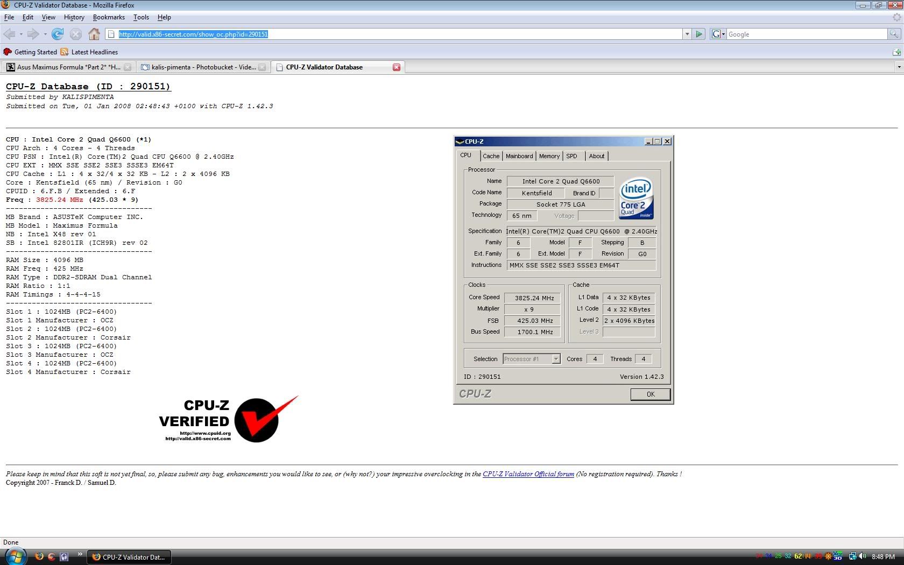Select the Memory tab in CPU-Z image
The image size is (904, 565).
[549, 156]
